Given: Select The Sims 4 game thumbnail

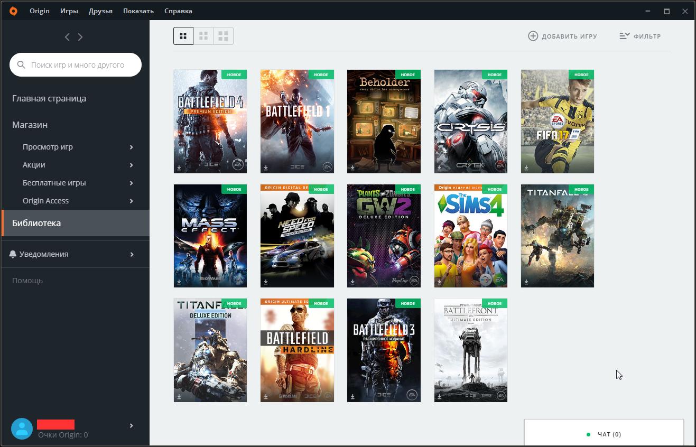Looking at the screenshot, I should 470,236.
